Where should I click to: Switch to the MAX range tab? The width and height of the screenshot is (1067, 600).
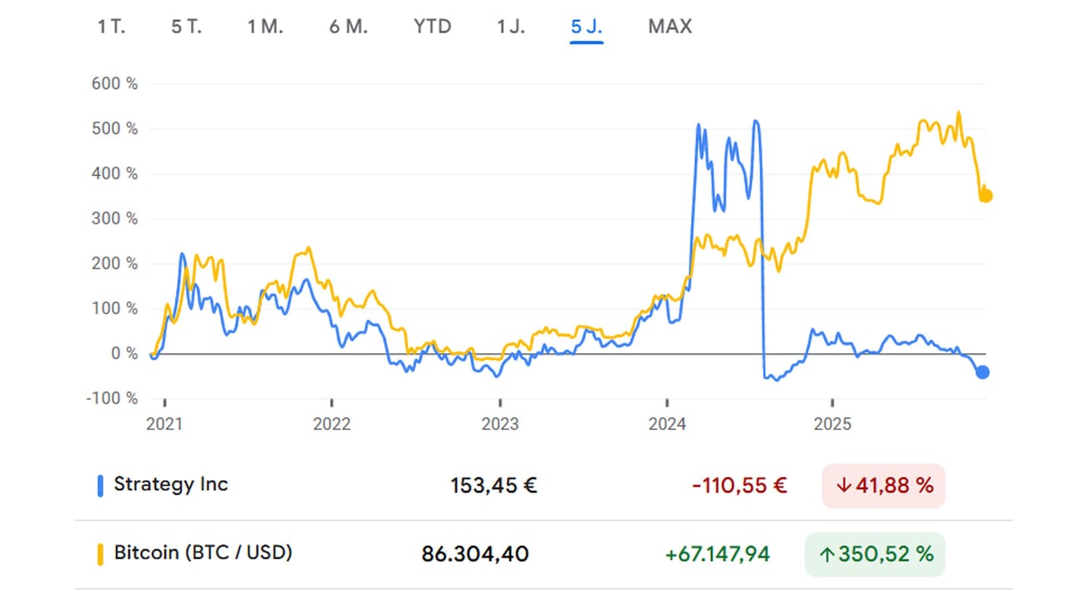click(669, 26)
